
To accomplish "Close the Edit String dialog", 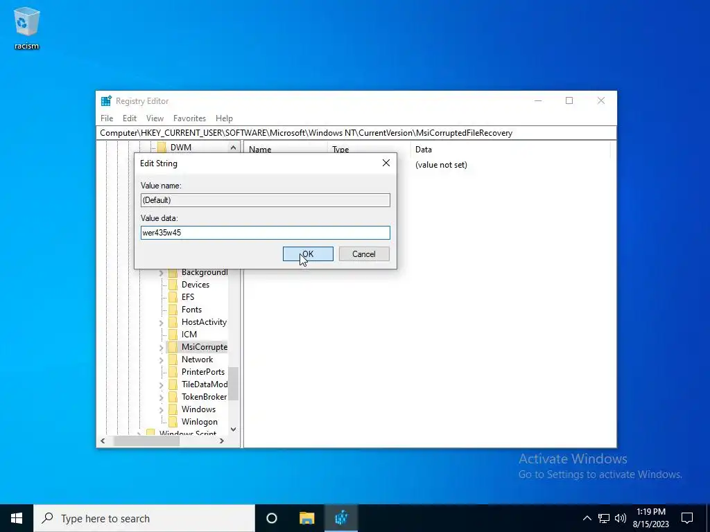I will 386,163.
